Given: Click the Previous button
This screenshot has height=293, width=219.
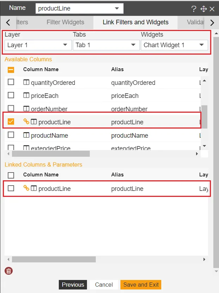Looking at the screenshot, I should point(73,285).
